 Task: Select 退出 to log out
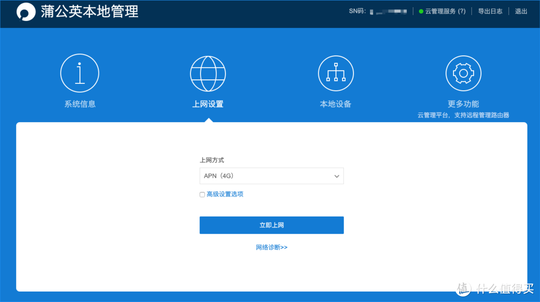521,10
